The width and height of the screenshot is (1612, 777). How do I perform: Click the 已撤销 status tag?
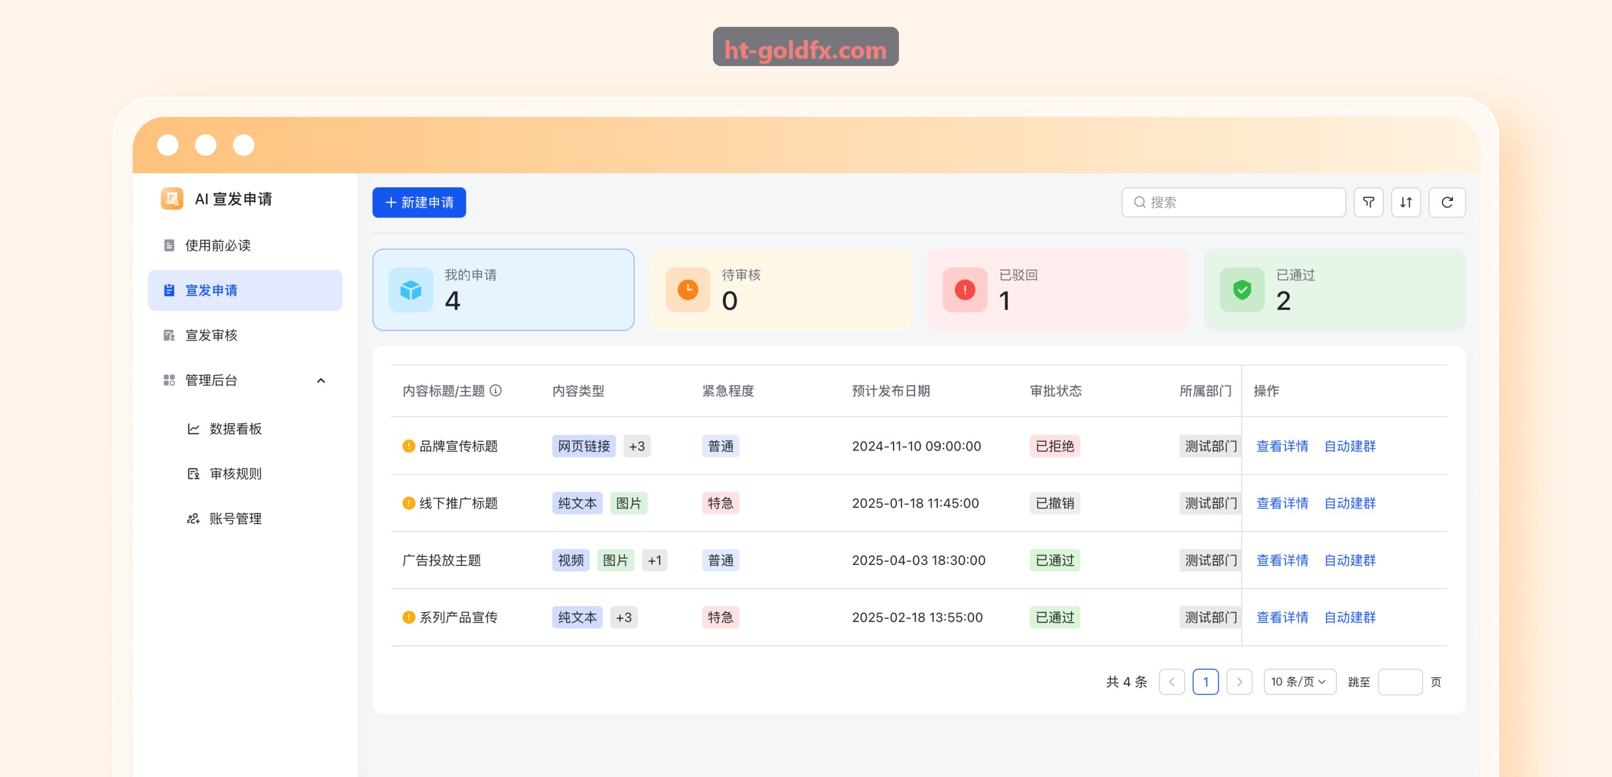point(1054,503)
